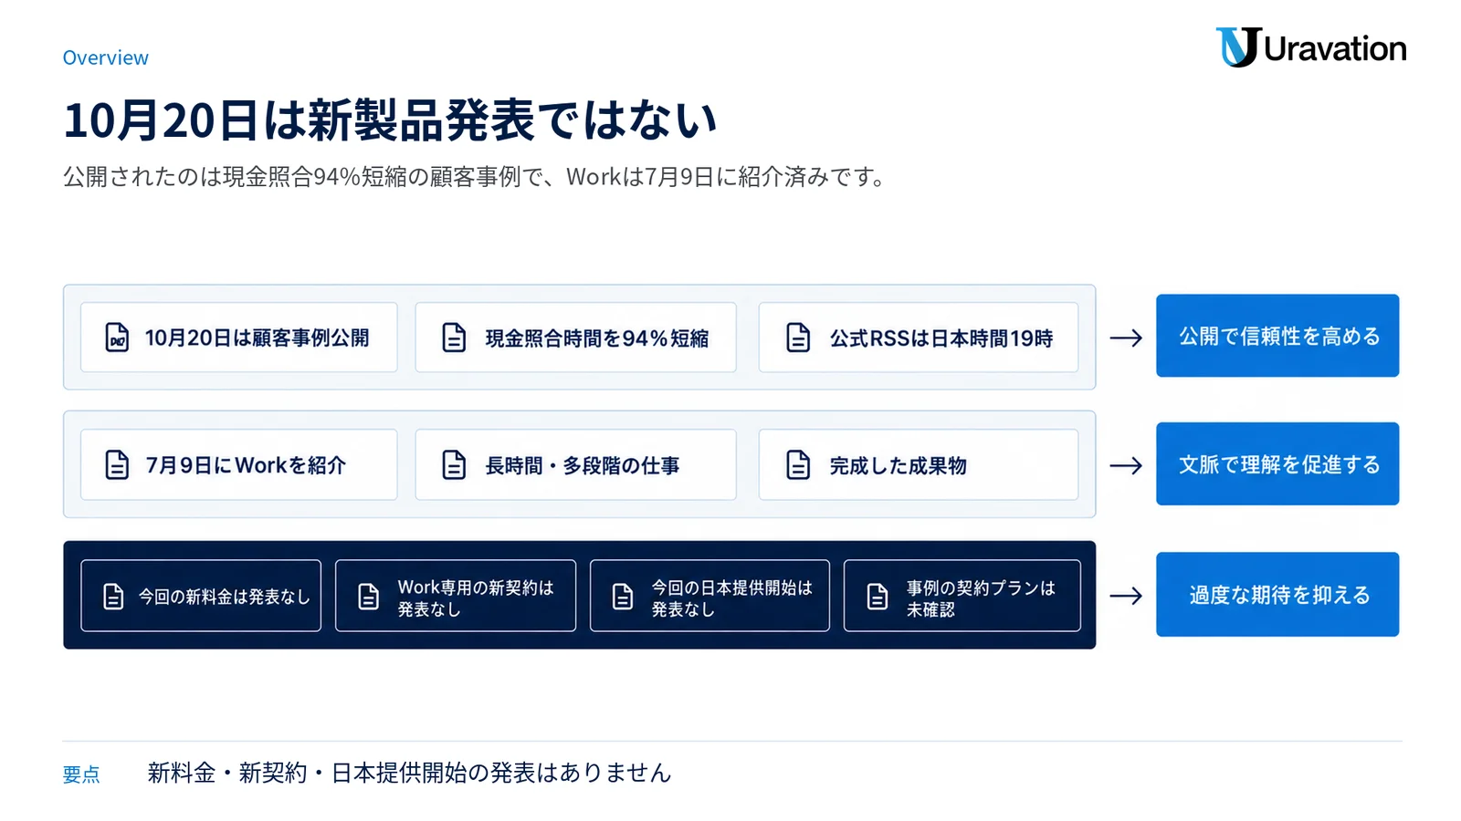1461x821 pixels.
Task: Click the 7月9日にWorkを紹介 card text
Action: click(x=246, y=465)
